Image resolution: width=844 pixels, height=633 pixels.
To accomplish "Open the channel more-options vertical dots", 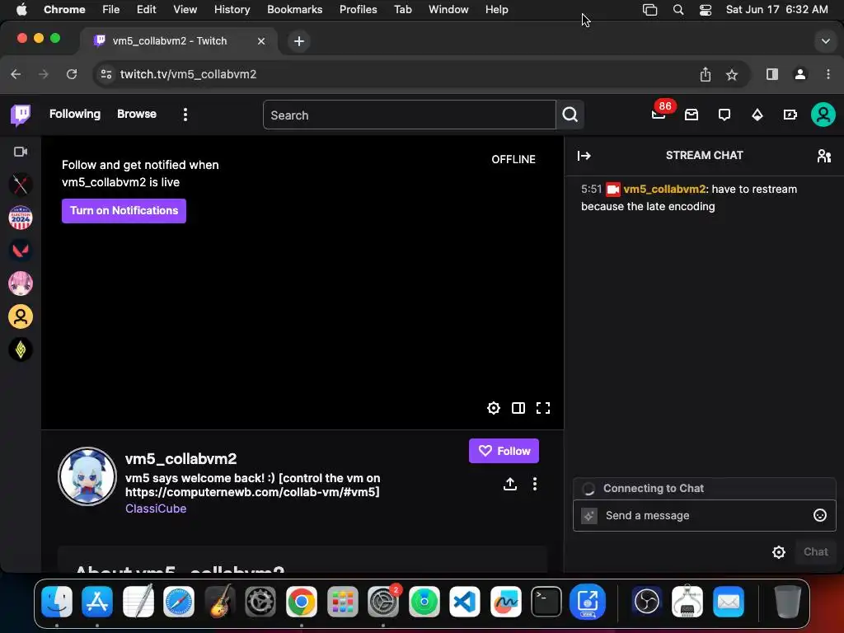I will click(x=534, y=484).
